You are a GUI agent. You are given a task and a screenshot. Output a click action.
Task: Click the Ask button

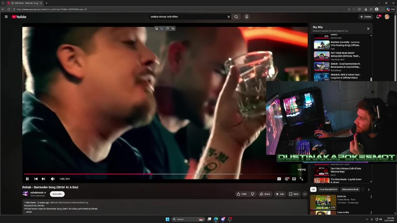(279, 194)
